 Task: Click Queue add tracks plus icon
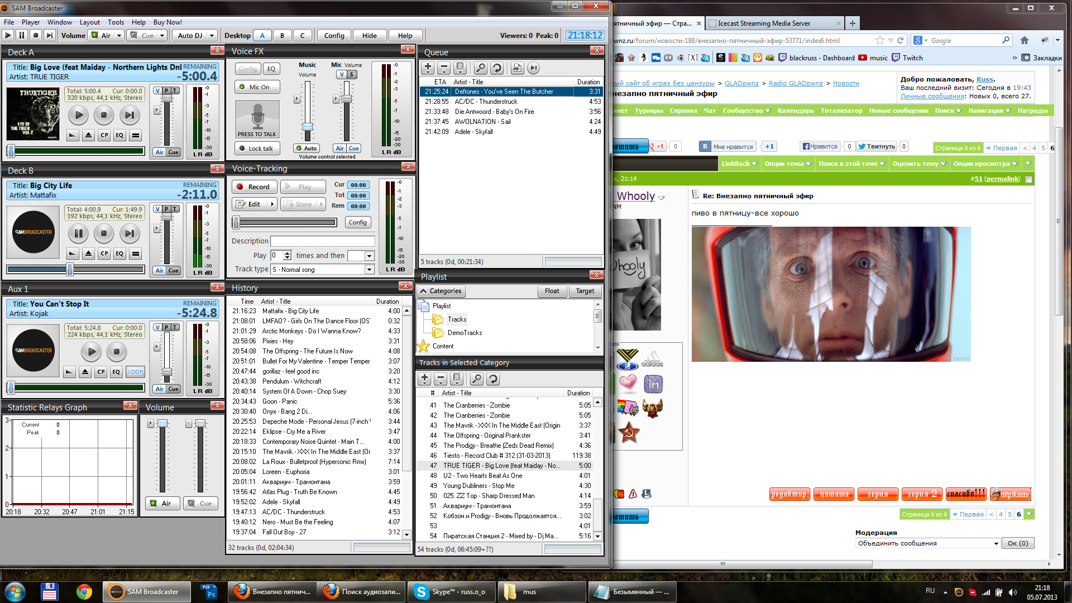(x=428, y=68)
